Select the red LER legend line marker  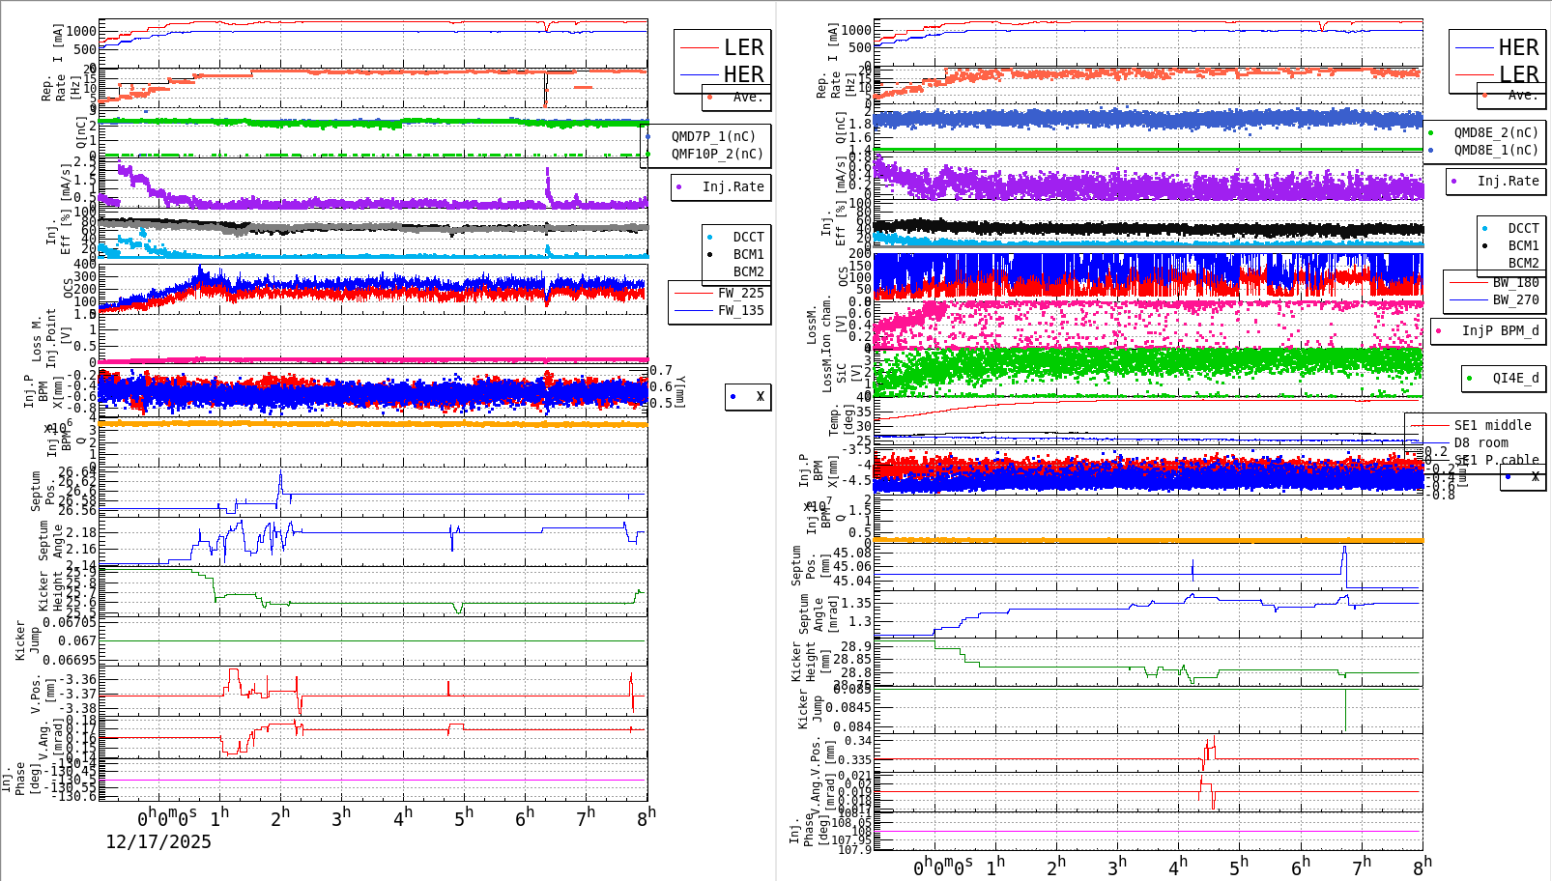pos(700,46)
